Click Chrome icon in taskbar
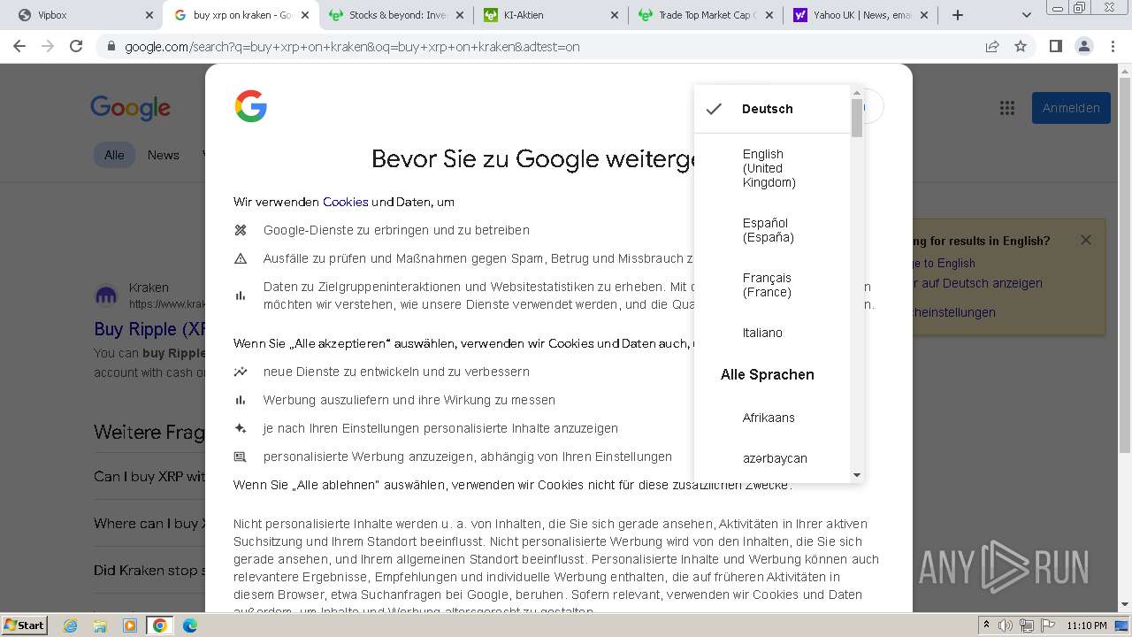The width and height of the screenshot is (1132, 637). pyautogui.click(x=160, y=625)
